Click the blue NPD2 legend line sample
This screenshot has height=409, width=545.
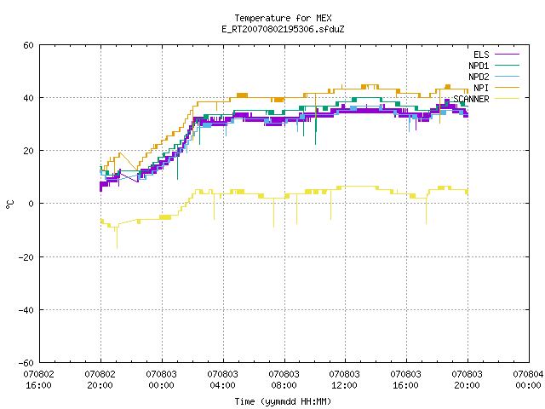[507, 77]
